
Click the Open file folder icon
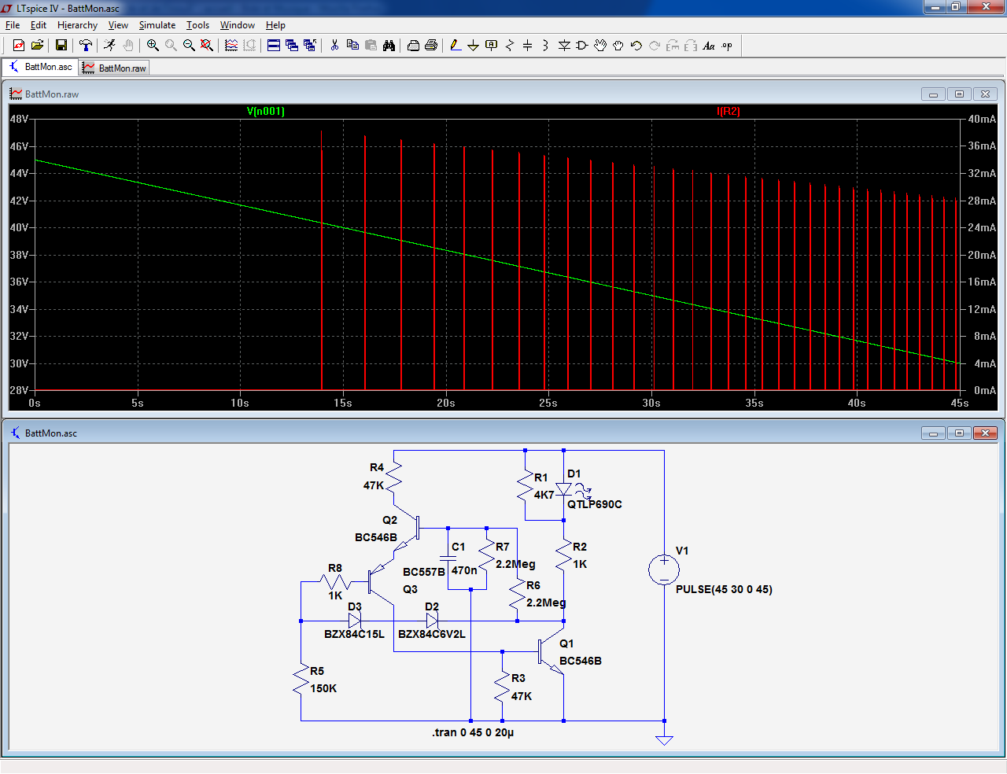click(x=37, y=46)
